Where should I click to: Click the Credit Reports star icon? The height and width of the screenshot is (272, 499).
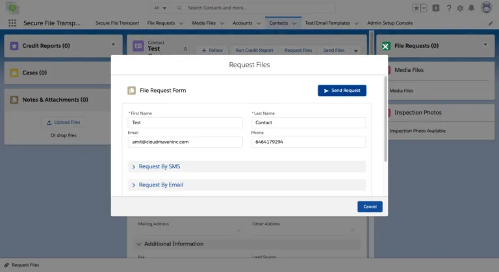tap(14, 46)
